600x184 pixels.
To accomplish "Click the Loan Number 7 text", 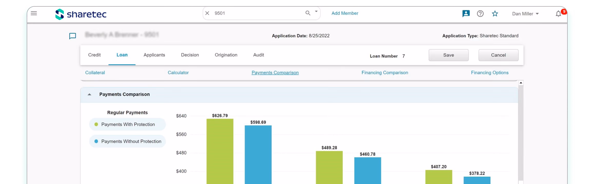I will coord(387,56).
